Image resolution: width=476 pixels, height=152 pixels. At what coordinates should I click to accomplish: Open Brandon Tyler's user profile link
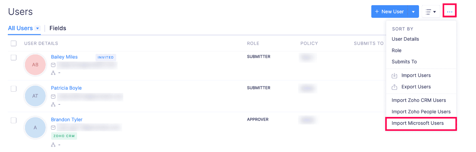coord(67,120)
